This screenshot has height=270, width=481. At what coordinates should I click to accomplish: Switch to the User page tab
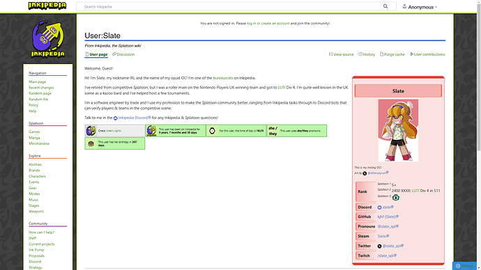[x=96, y=54]
